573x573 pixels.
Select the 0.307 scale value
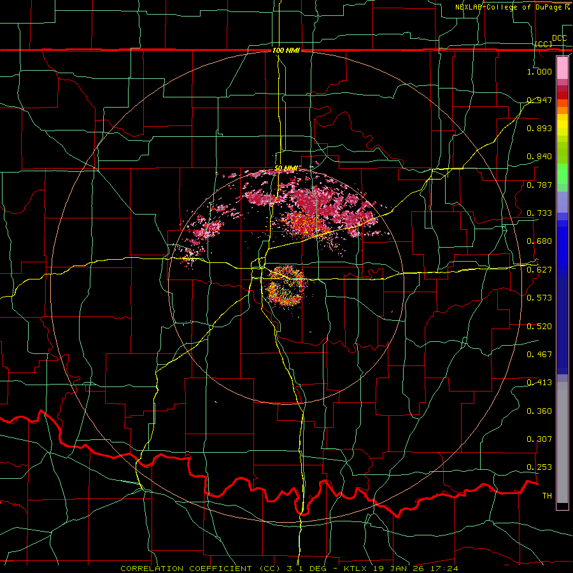tap(539, 439)
